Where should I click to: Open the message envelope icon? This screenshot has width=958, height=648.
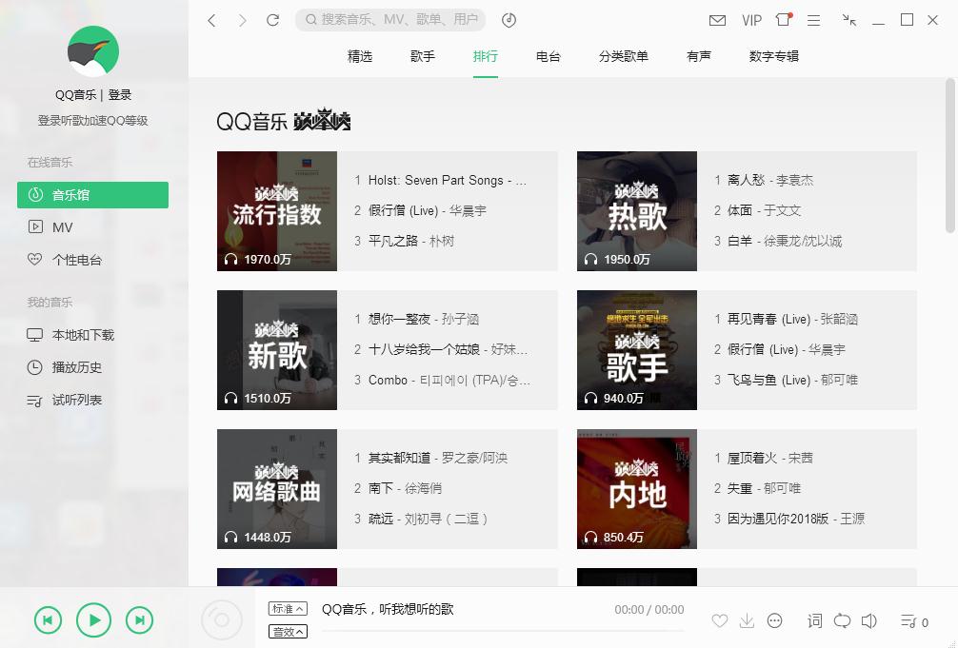[717, 19]
